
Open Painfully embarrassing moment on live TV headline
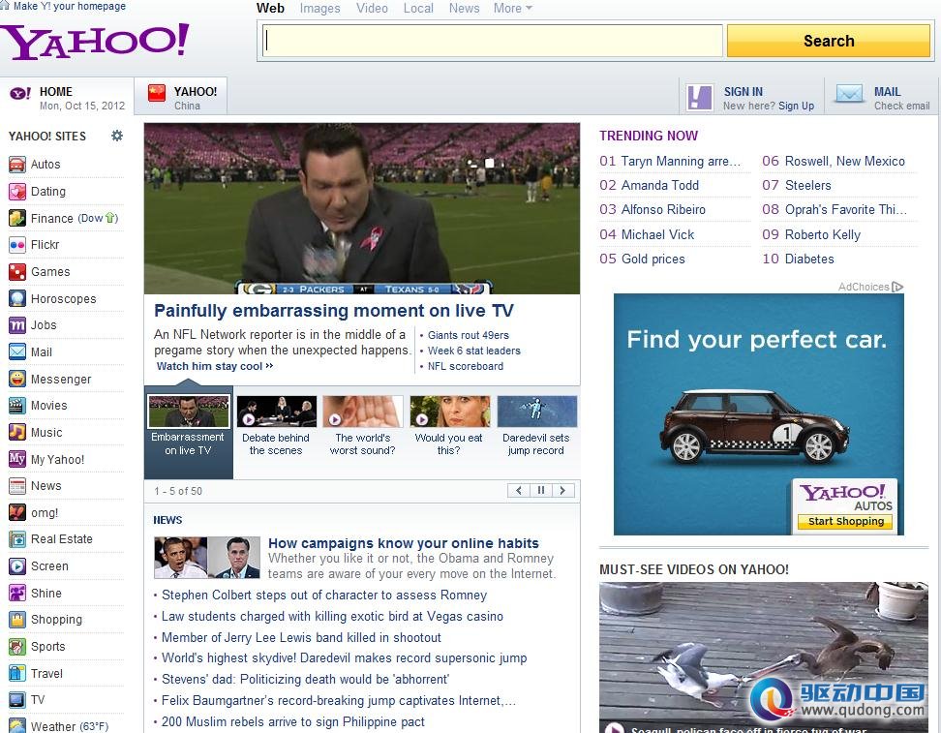(334, 311)
